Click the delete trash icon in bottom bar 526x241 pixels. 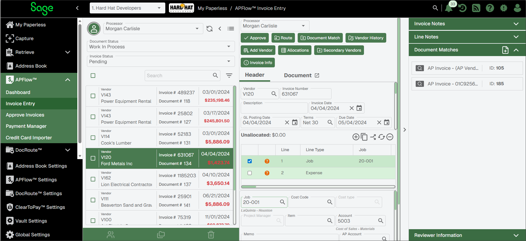click(x=211, y=235)
